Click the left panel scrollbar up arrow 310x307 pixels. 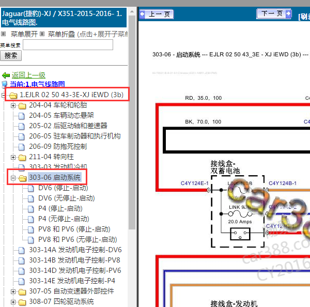click(x=132, y=11)
